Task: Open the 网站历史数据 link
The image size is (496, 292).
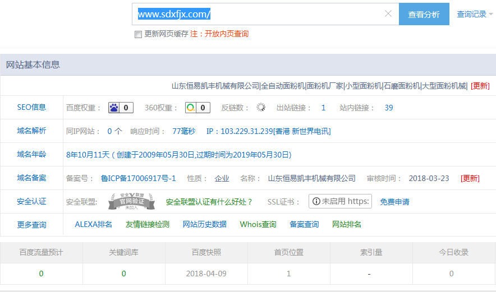Action: point(204,224)
